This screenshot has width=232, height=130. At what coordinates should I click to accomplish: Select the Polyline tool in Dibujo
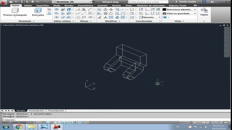pos(78,9)
